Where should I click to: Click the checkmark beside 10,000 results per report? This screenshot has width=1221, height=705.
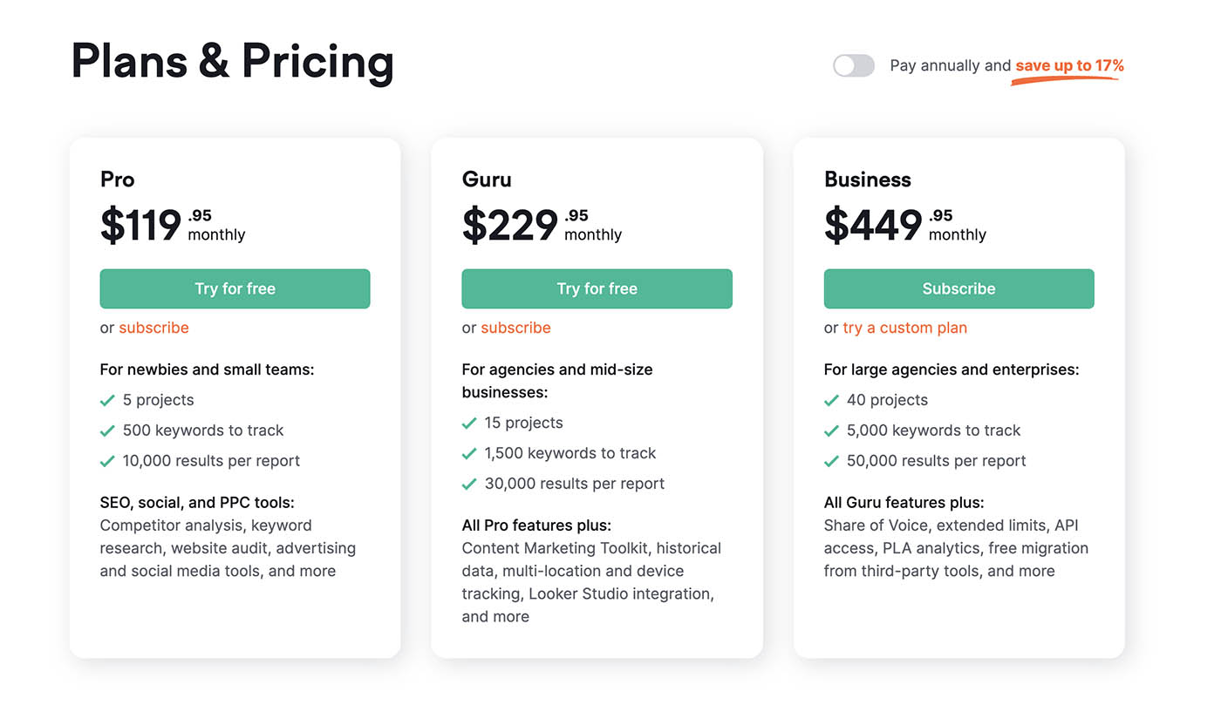pos(107,461)
